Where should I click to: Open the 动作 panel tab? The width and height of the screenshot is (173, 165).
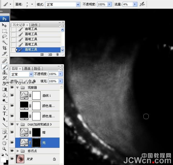click(34, 25)
